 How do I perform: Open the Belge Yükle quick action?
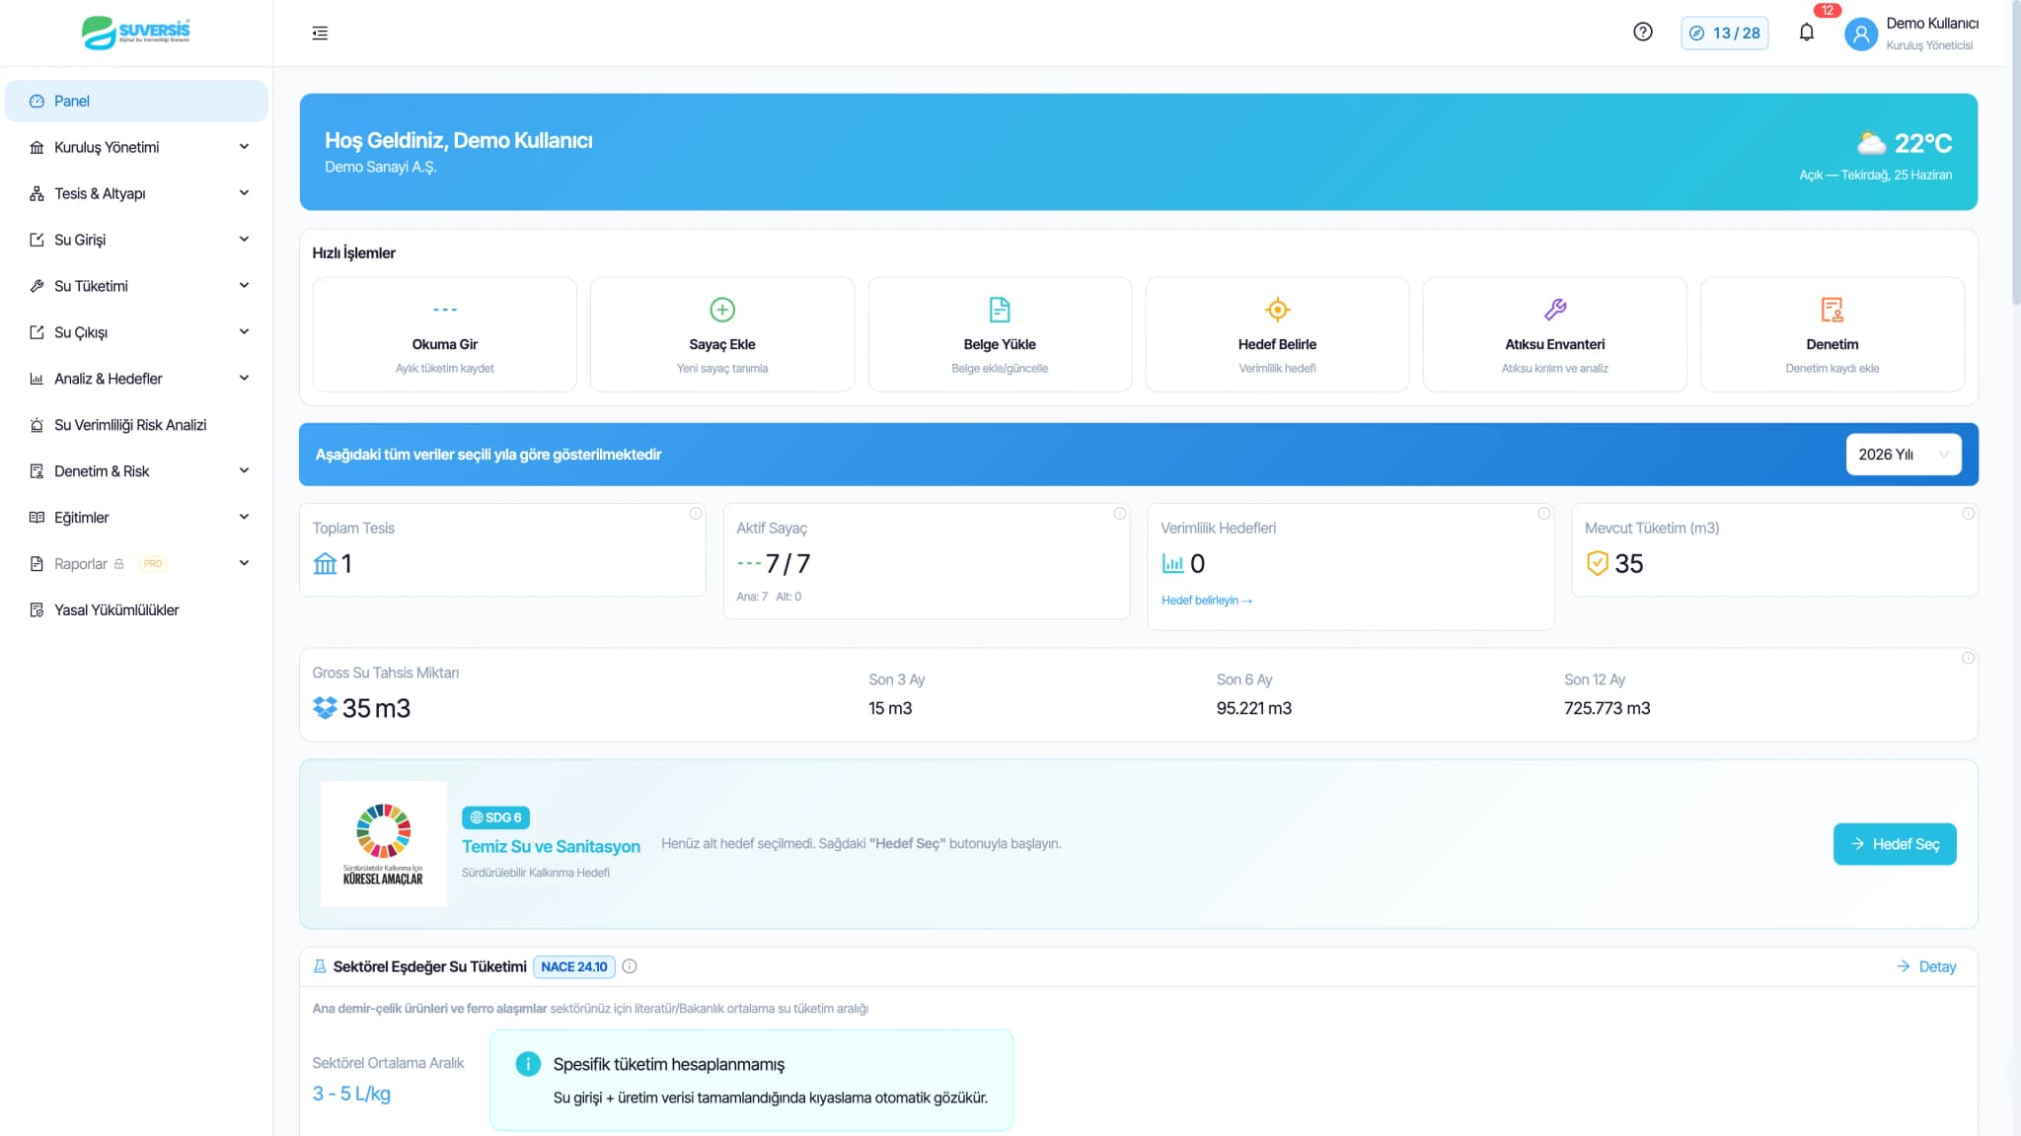(1000, 334)
